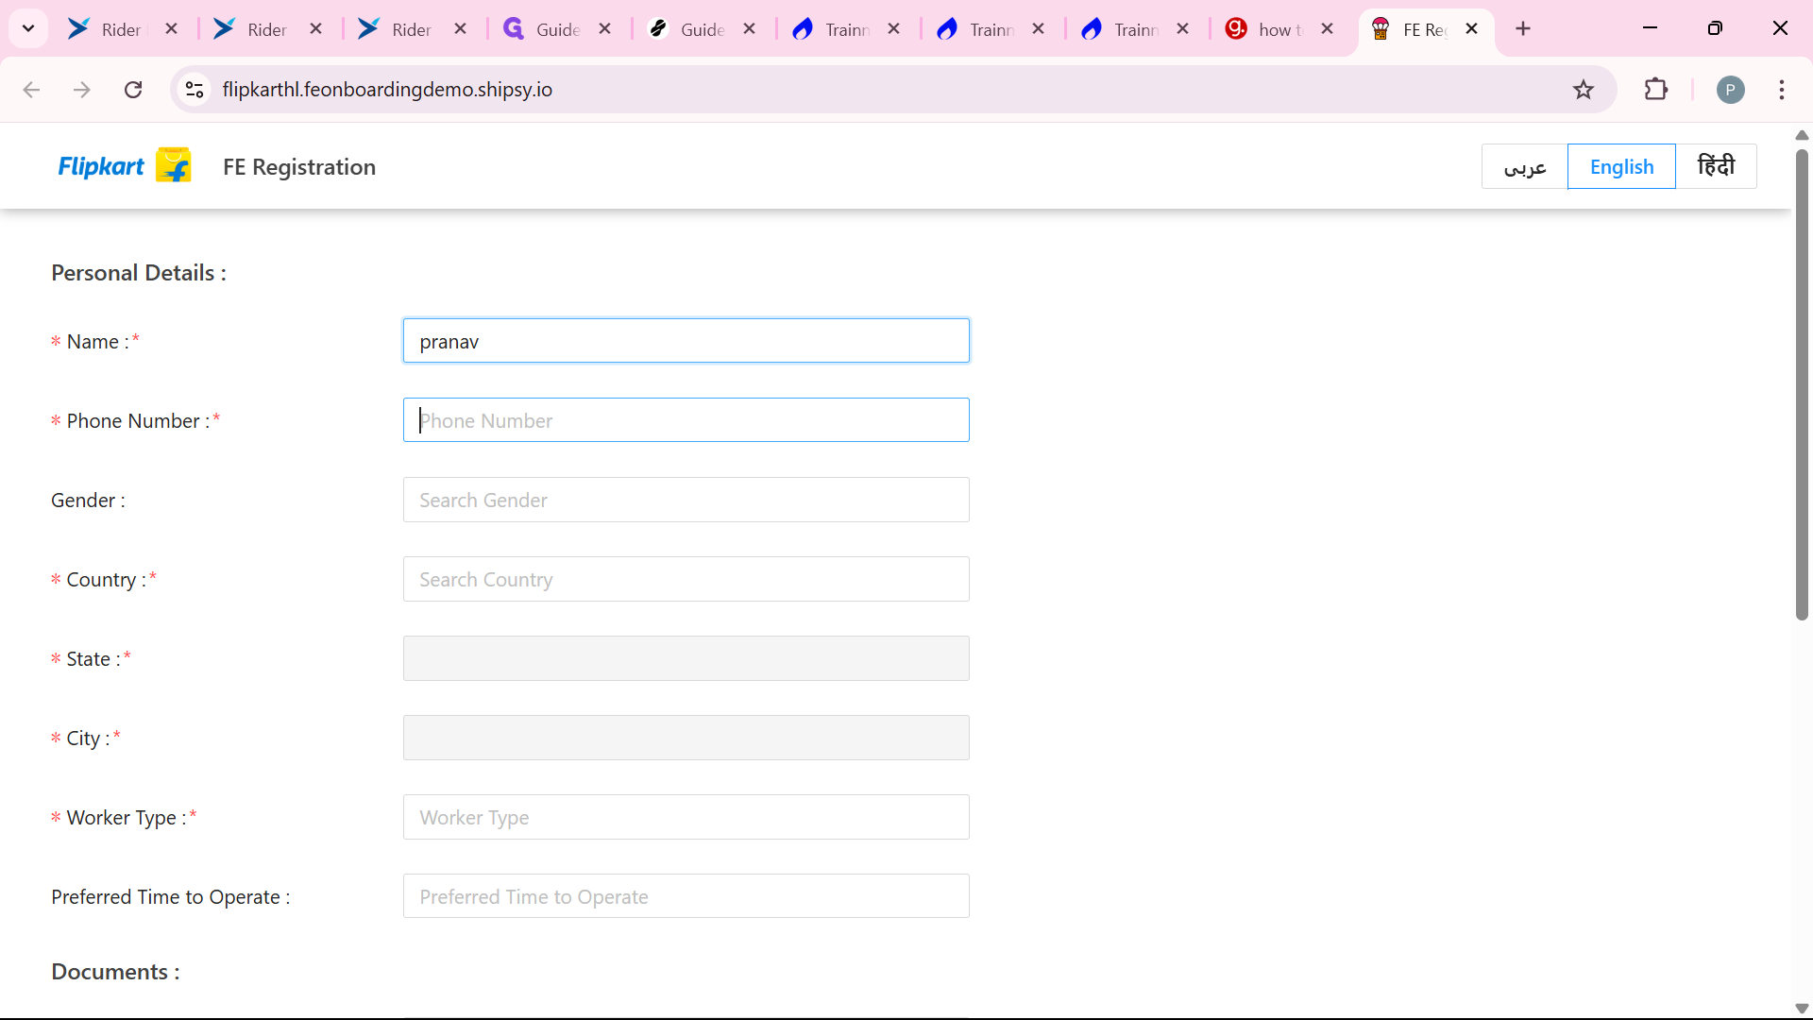Click the browser forward arrow
The image size is (1813, 1020).
(x=82, y=90)
